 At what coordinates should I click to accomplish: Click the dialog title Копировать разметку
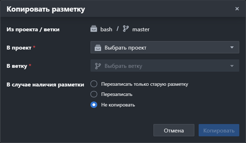click(46, 9)
